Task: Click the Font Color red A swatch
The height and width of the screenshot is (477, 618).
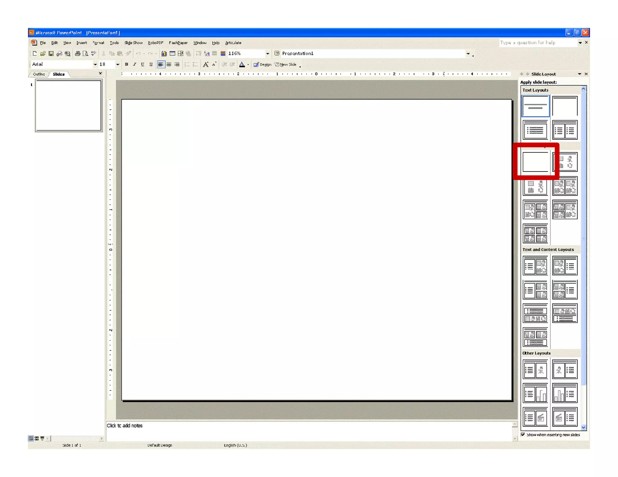Action: point(242,64)
